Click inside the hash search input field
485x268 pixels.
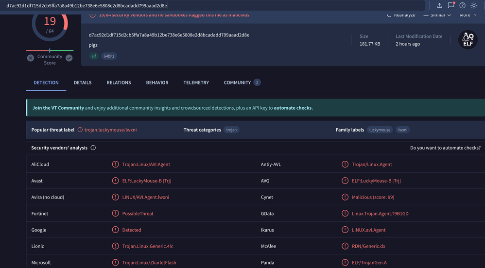click(x=213, y=5)
